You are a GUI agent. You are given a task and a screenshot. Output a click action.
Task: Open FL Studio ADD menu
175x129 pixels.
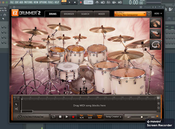tap(21, 2)
